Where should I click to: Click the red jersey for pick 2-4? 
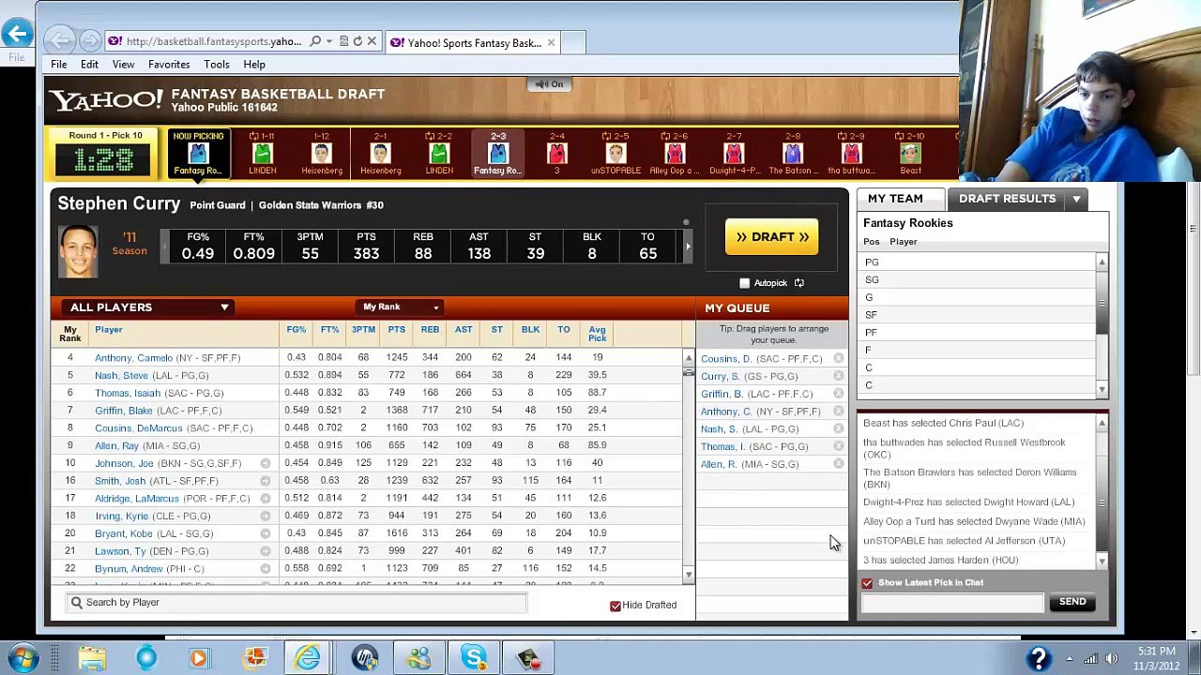click(557, 152)
